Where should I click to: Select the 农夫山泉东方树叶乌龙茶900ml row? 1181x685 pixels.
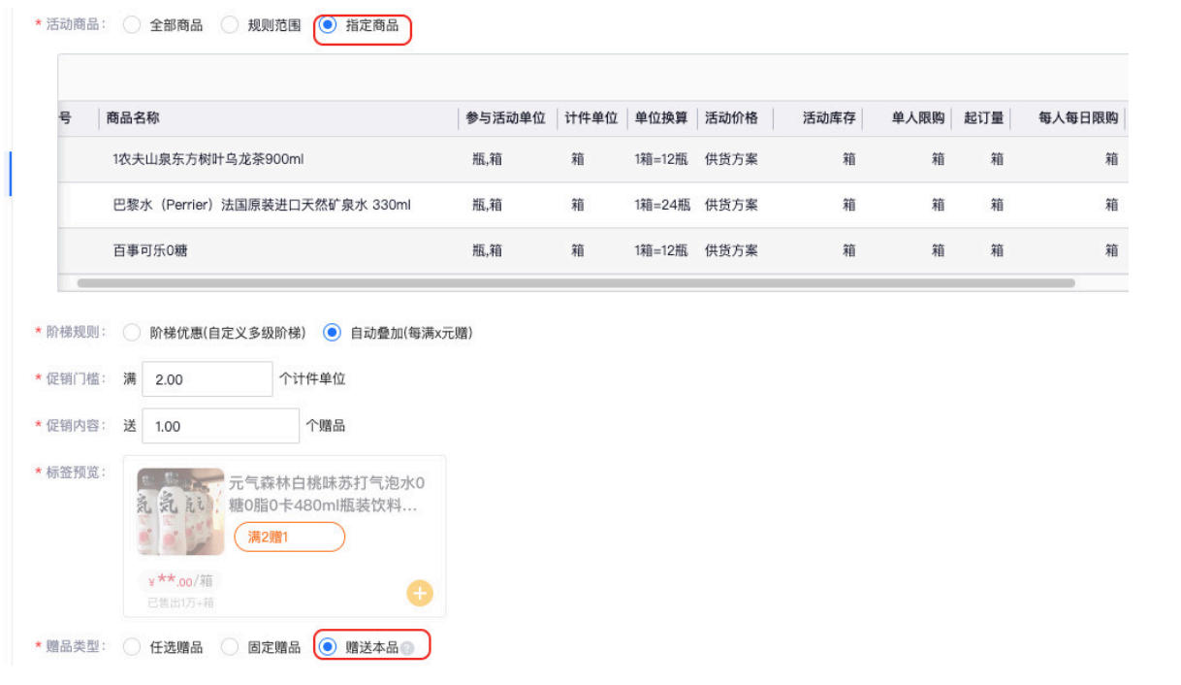(x=208, y=159)
